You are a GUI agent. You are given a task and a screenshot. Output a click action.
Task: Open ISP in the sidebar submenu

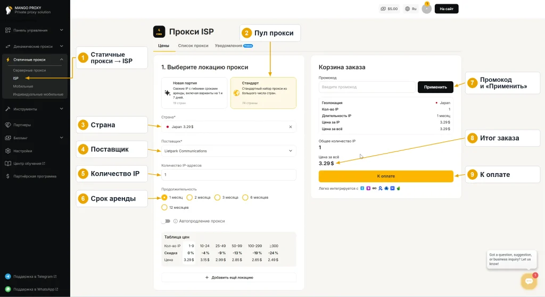tap(15, 79)
